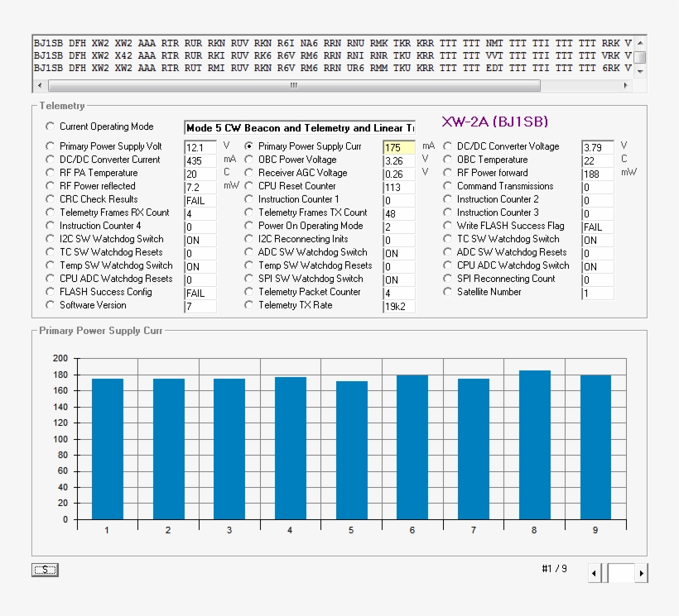Select the CRC Check Results radio button
Screen dimensions: 679x616
[x=50, y=199]
